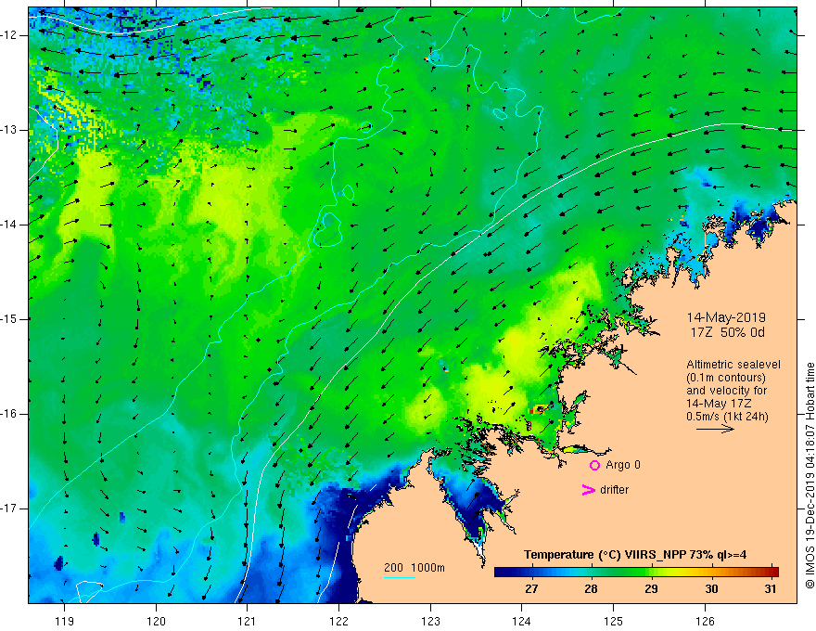Click latitude axis label -12
The image size is (816, 631).
(x=10, y=35)
